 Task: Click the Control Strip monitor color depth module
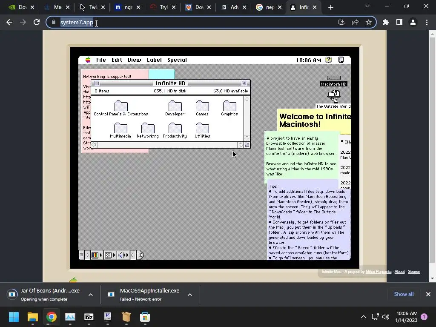tap(97, 255)
